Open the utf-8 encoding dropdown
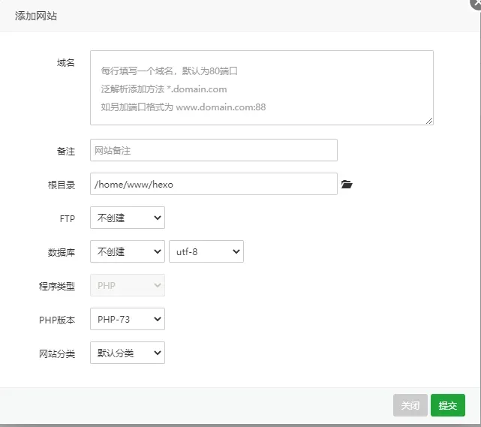The width and height of the screenshot is (481, 427). (x=206, y=251)
